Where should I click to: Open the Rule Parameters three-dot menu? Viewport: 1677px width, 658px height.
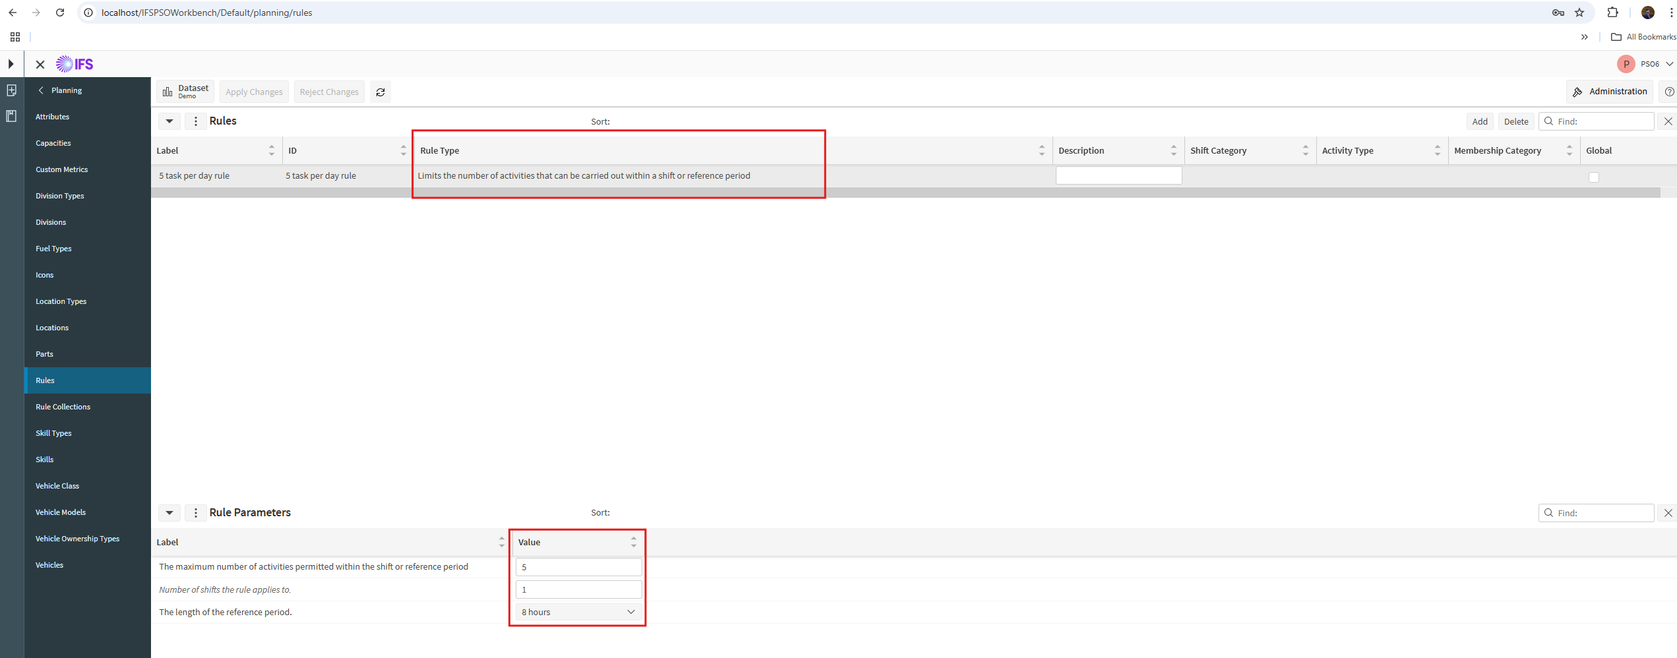click(x=196, y=513)
